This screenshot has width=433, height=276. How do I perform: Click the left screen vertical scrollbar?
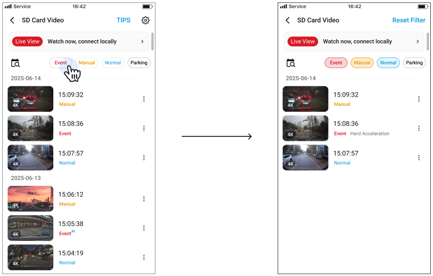pos(152,41)
